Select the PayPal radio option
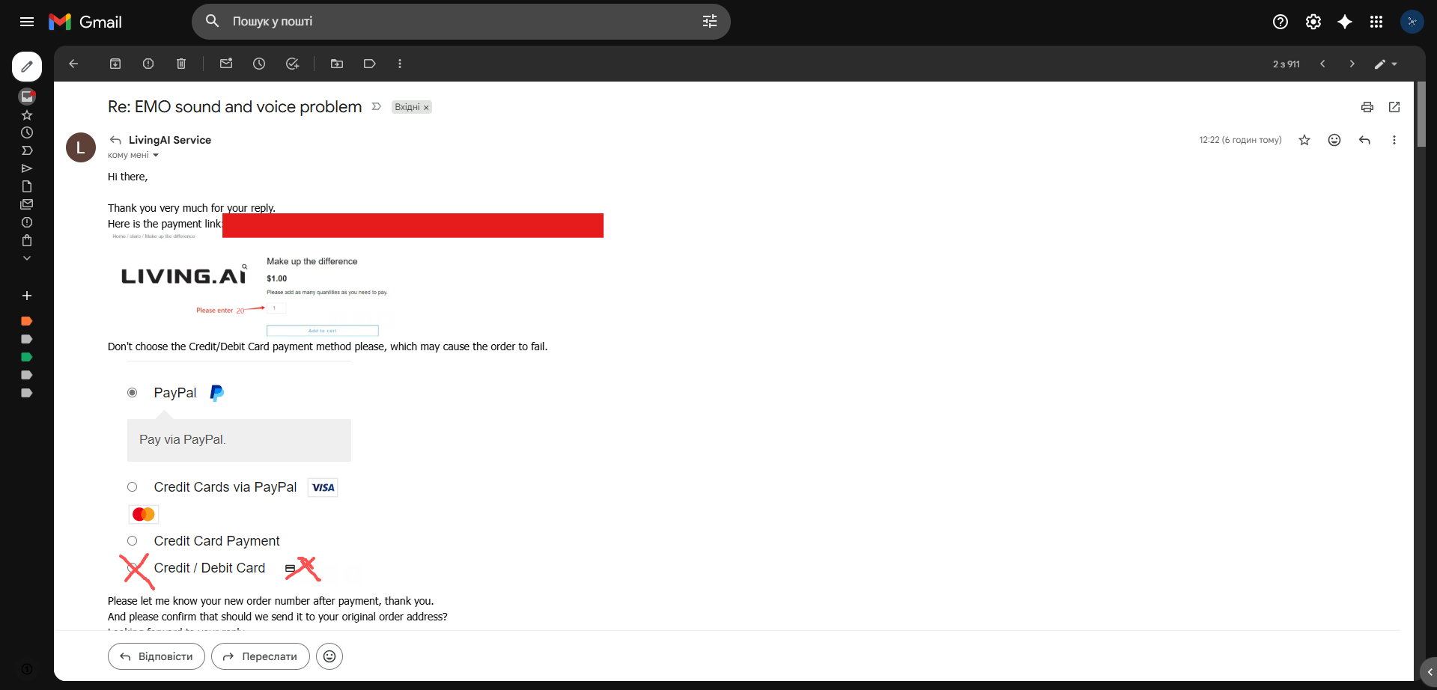1437x690 pixels. [x=133, y=393]
